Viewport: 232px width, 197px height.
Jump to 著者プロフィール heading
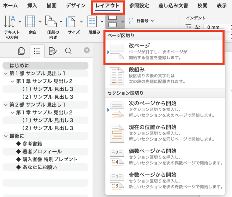[46, 152]
